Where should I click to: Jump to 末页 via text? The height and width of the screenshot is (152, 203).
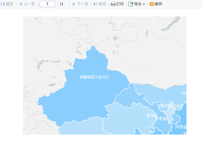click(102, 4)
